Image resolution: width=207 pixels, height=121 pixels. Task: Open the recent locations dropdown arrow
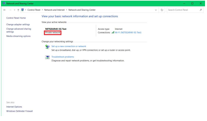point(14,10)
